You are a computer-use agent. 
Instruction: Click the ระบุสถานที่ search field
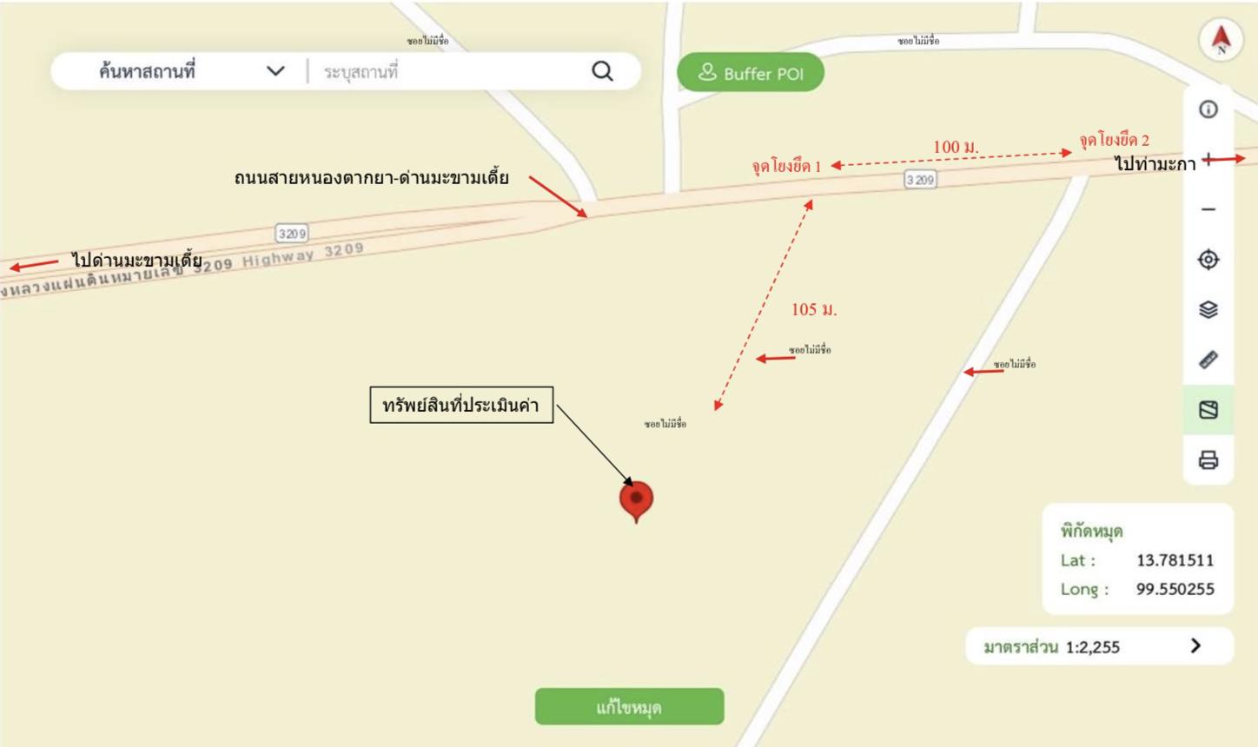click(447, 71)
